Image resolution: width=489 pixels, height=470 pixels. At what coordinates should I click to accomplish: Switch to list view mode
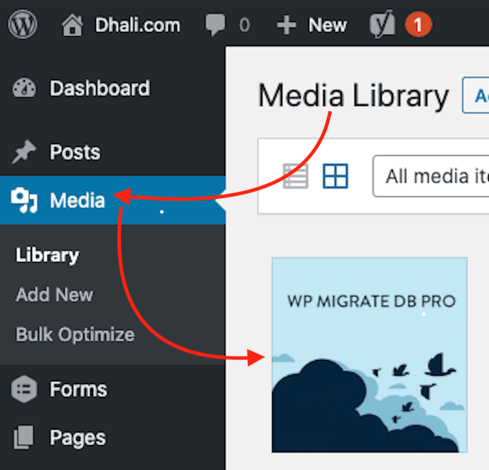point(296,175)
